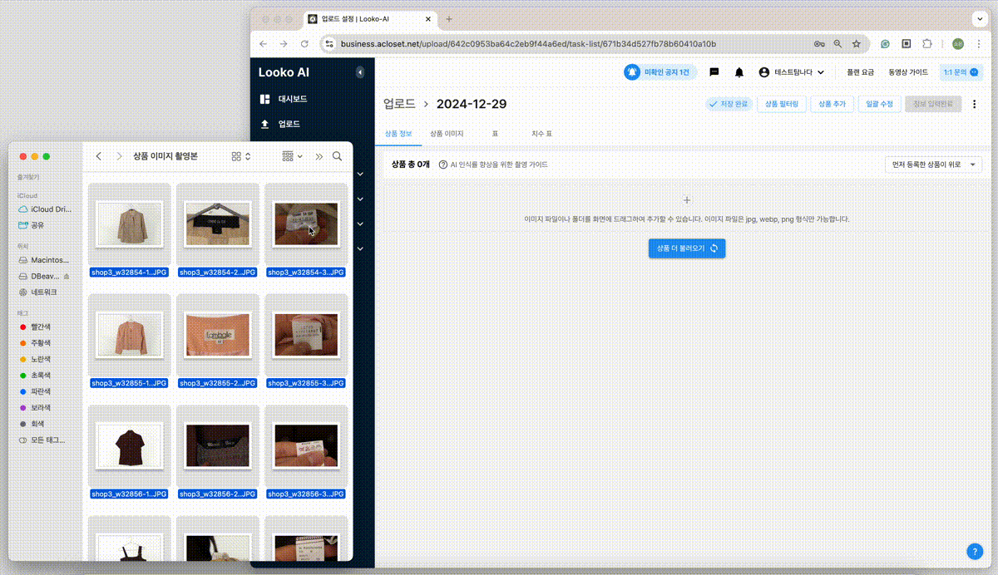This screenshot has height=575, width=998.
Task: Switch to the 치수 표 tab
Action: point(541,133)
